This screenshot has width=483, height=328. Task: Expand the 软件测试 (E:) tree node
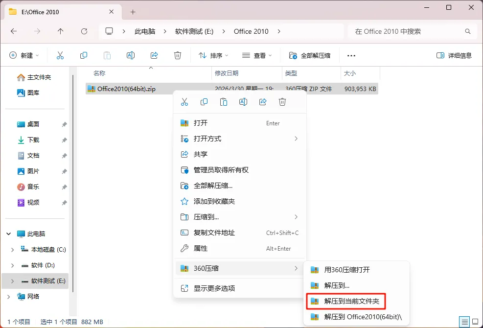point(12,281)
